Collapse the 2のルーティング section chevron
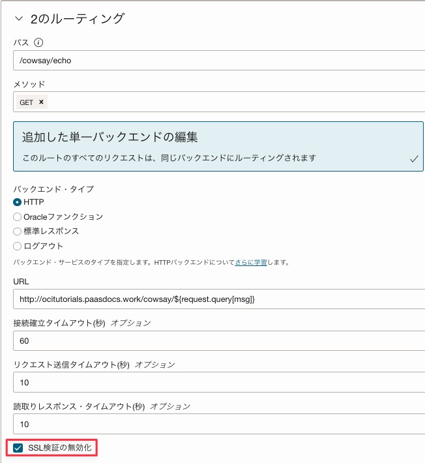 coord(18,19)
